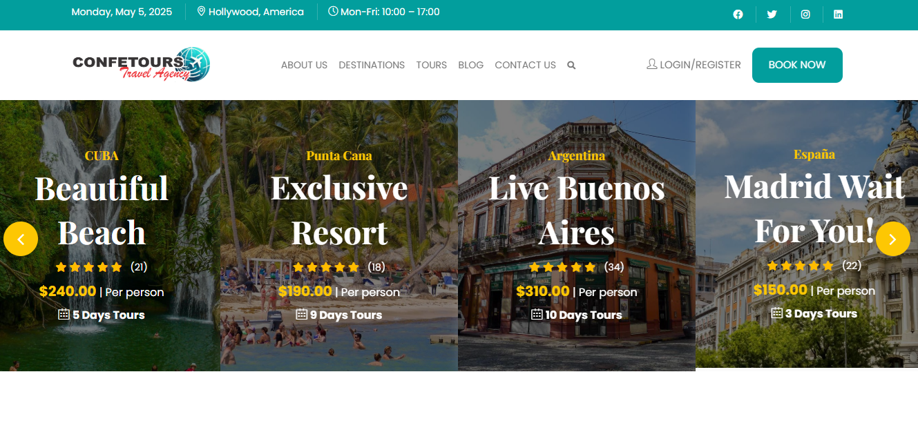
Task: Open the Contact Us page
Action: pos(525,65)
